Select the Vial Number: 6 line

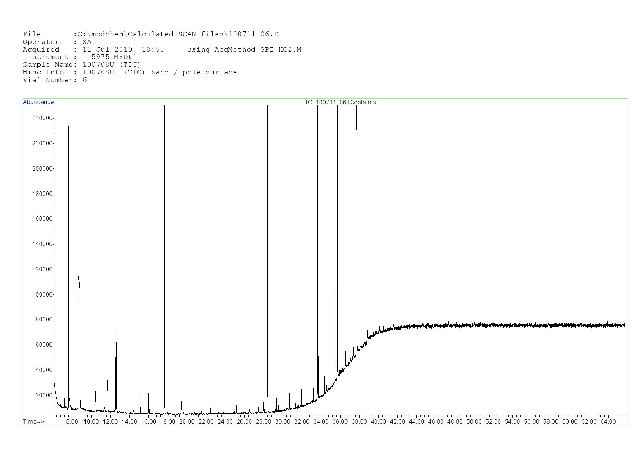55,80
